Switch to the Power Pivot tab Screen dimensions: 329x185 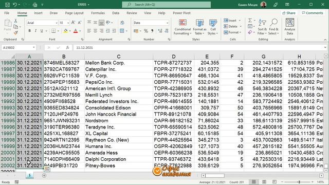click(x=181, y=13)
